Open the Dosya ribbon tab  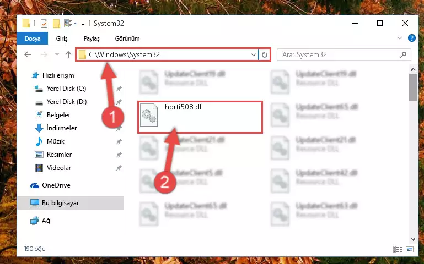(x=33, y=38)
